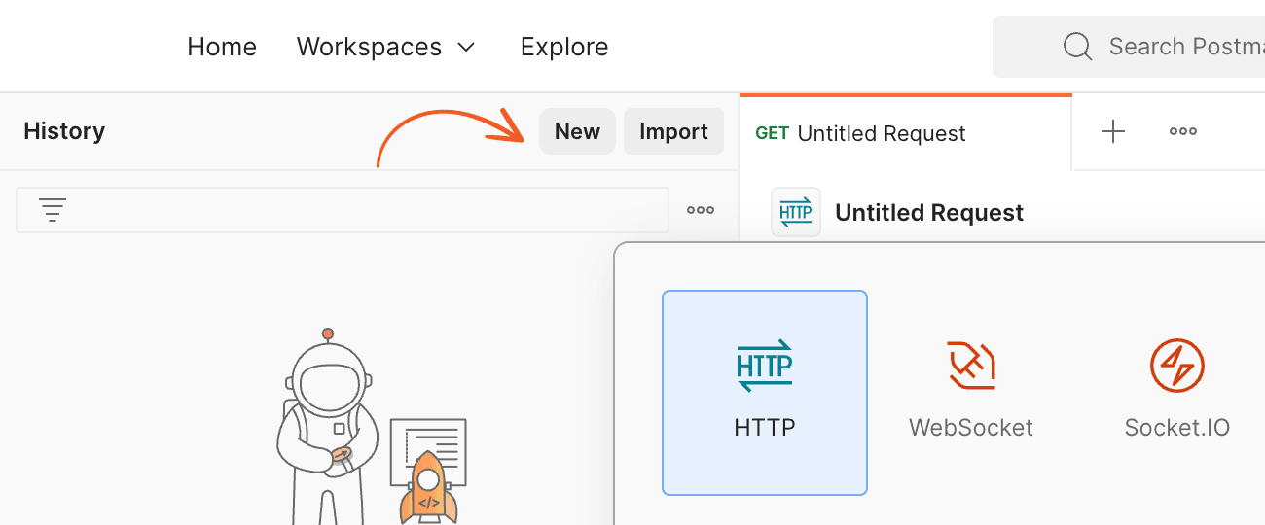This screenshot has height=525, width=1265.
Task: Open the Home page
Action: point(222,47)
